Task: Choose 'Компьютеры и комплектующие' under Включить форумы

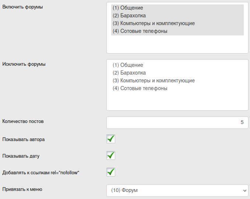Action: tap(154, 23)
